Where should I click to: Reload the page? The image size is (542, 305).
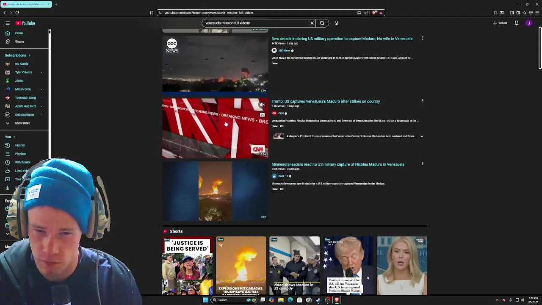tap(17, 13)
